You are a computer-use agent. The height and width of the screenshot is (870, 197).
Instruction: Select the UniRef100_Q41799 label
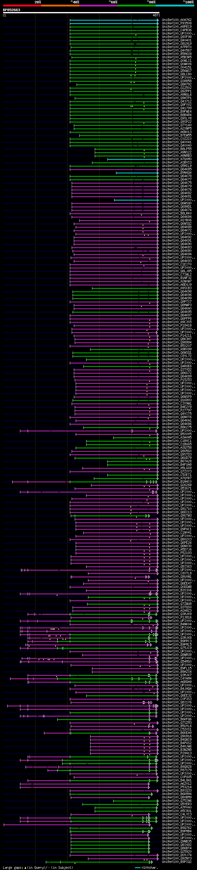coord(177,108)
